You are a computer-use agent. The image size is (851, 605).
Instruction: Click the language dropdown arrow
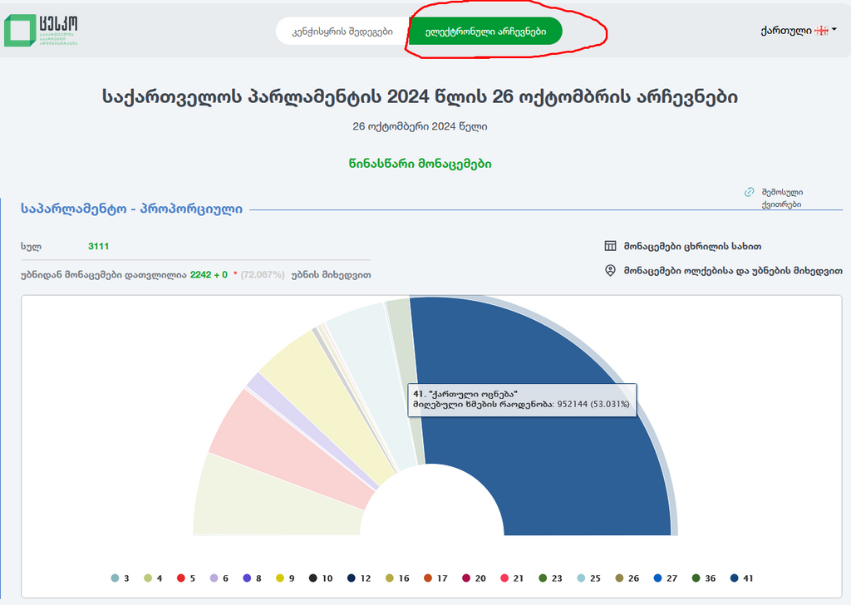tap(834, 29)
